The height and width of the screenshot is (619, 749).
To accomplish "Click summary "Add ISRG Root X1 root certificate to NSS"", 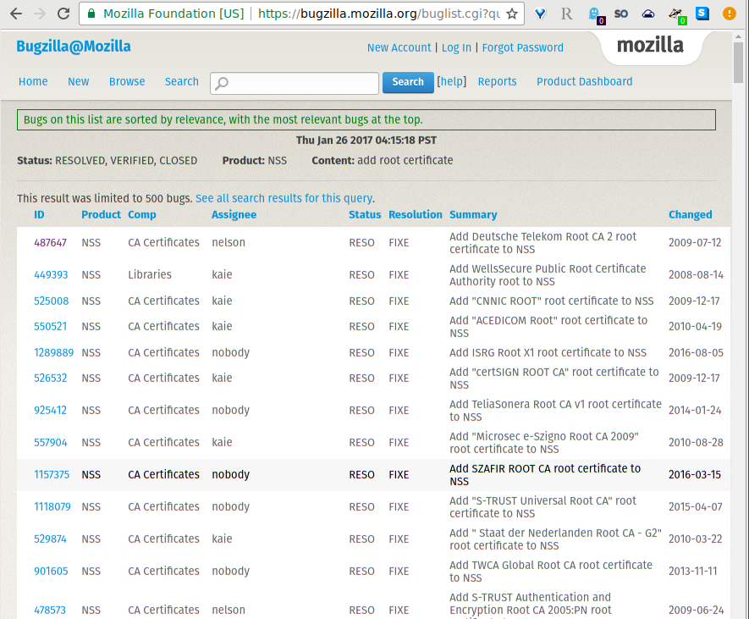I will click(548, 353).
